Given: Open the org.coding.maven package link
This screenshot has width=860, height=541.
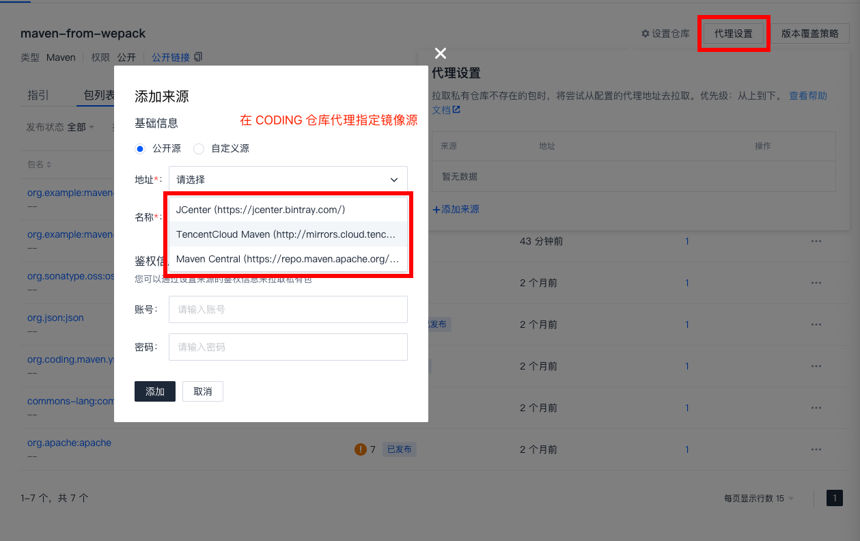Looking at the screenshot, I should pos(70,359).
